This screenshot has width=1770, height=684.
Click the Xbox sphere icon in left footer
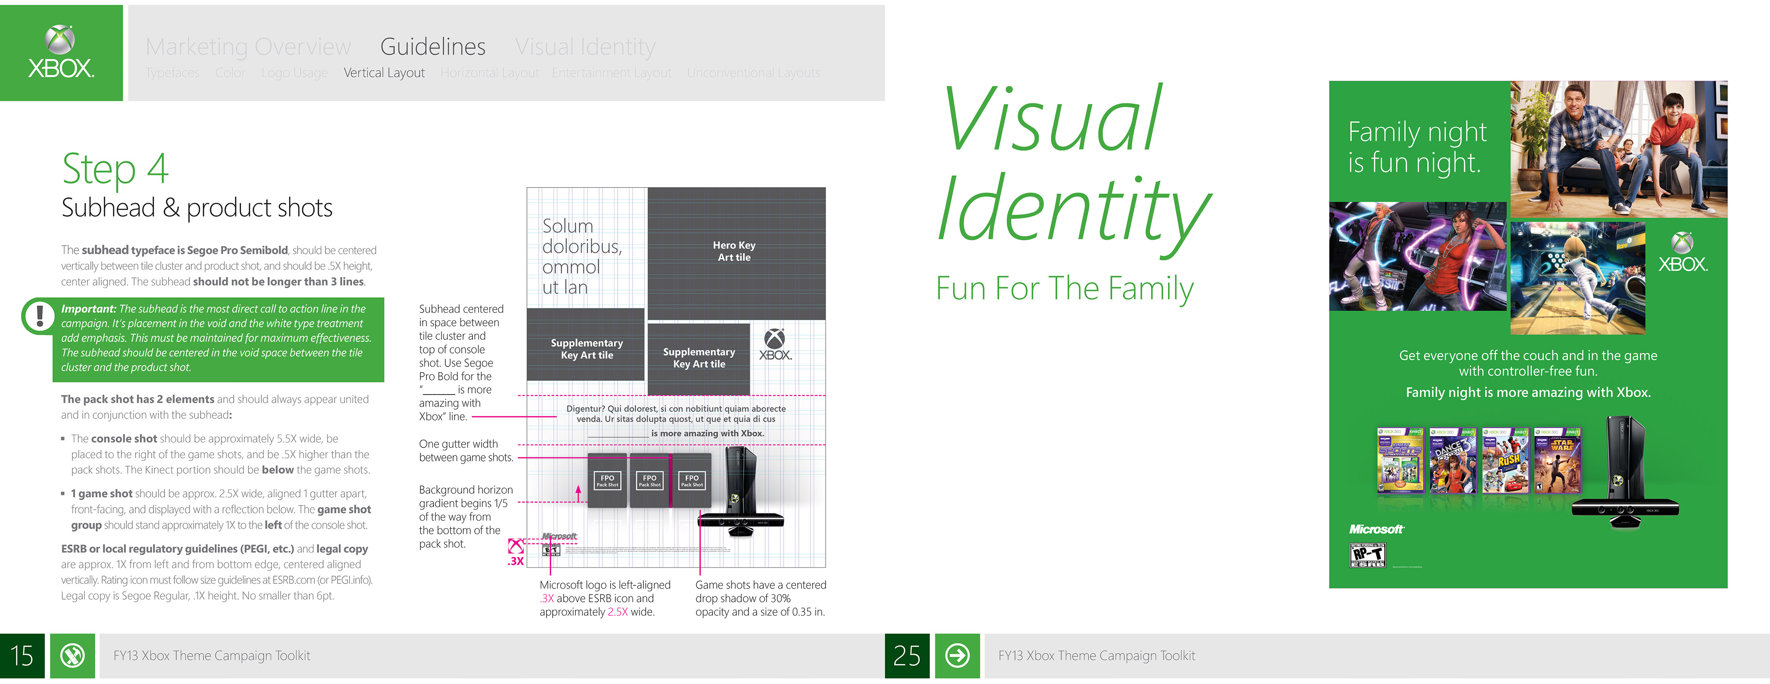tap(72, 656)
